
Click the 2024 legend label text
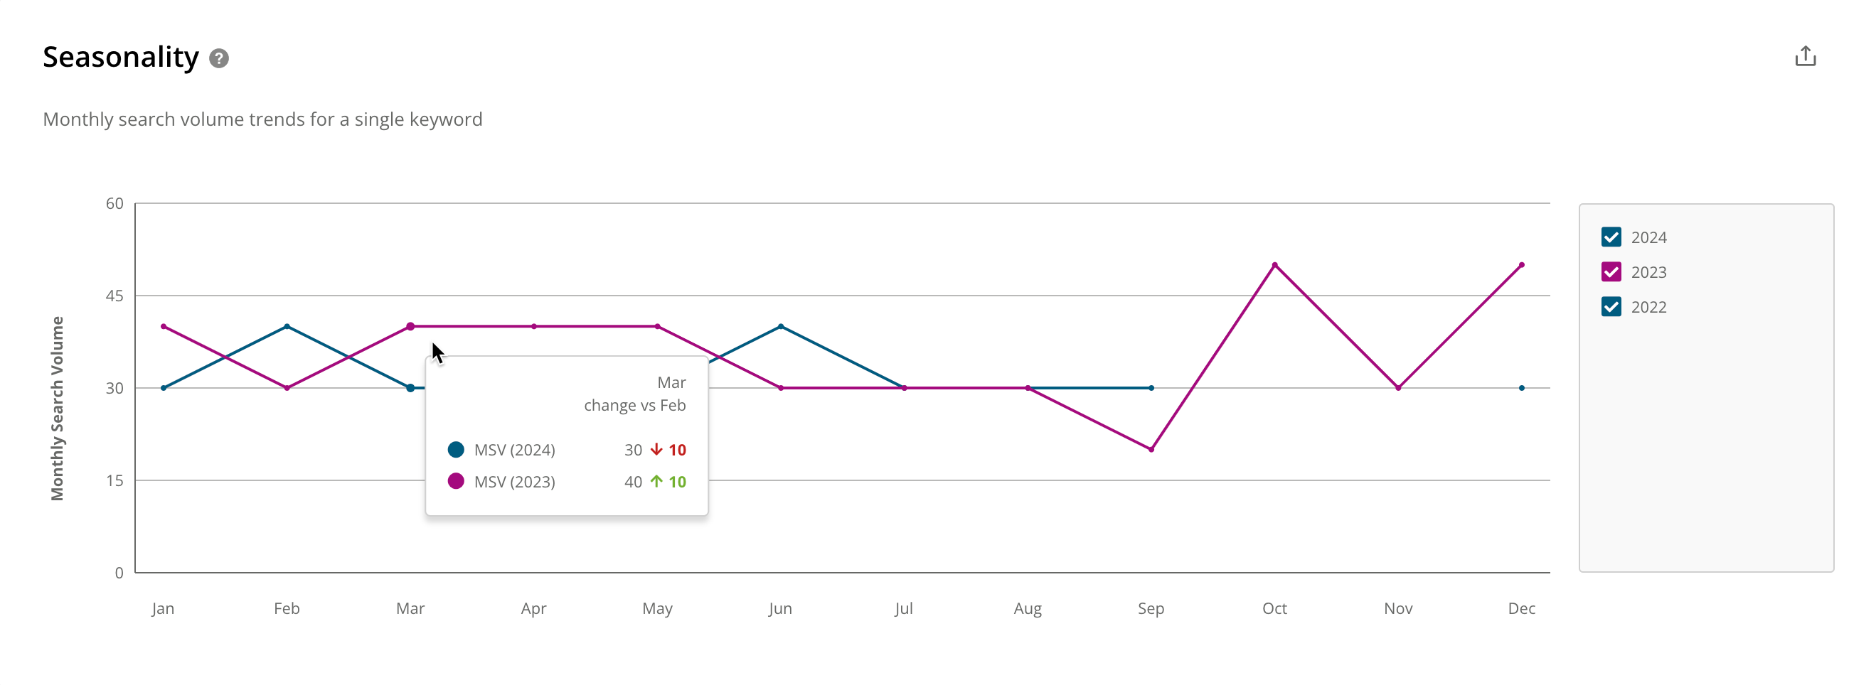pos(1648,237)
